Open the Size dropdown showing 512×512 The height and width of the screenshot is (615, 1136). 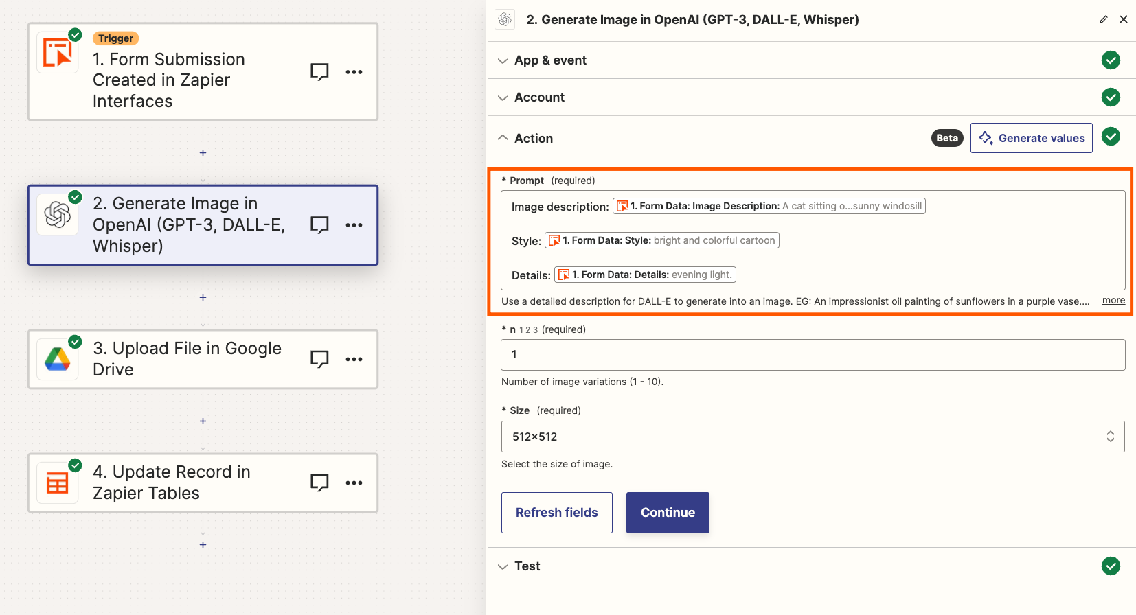(813, 437)
